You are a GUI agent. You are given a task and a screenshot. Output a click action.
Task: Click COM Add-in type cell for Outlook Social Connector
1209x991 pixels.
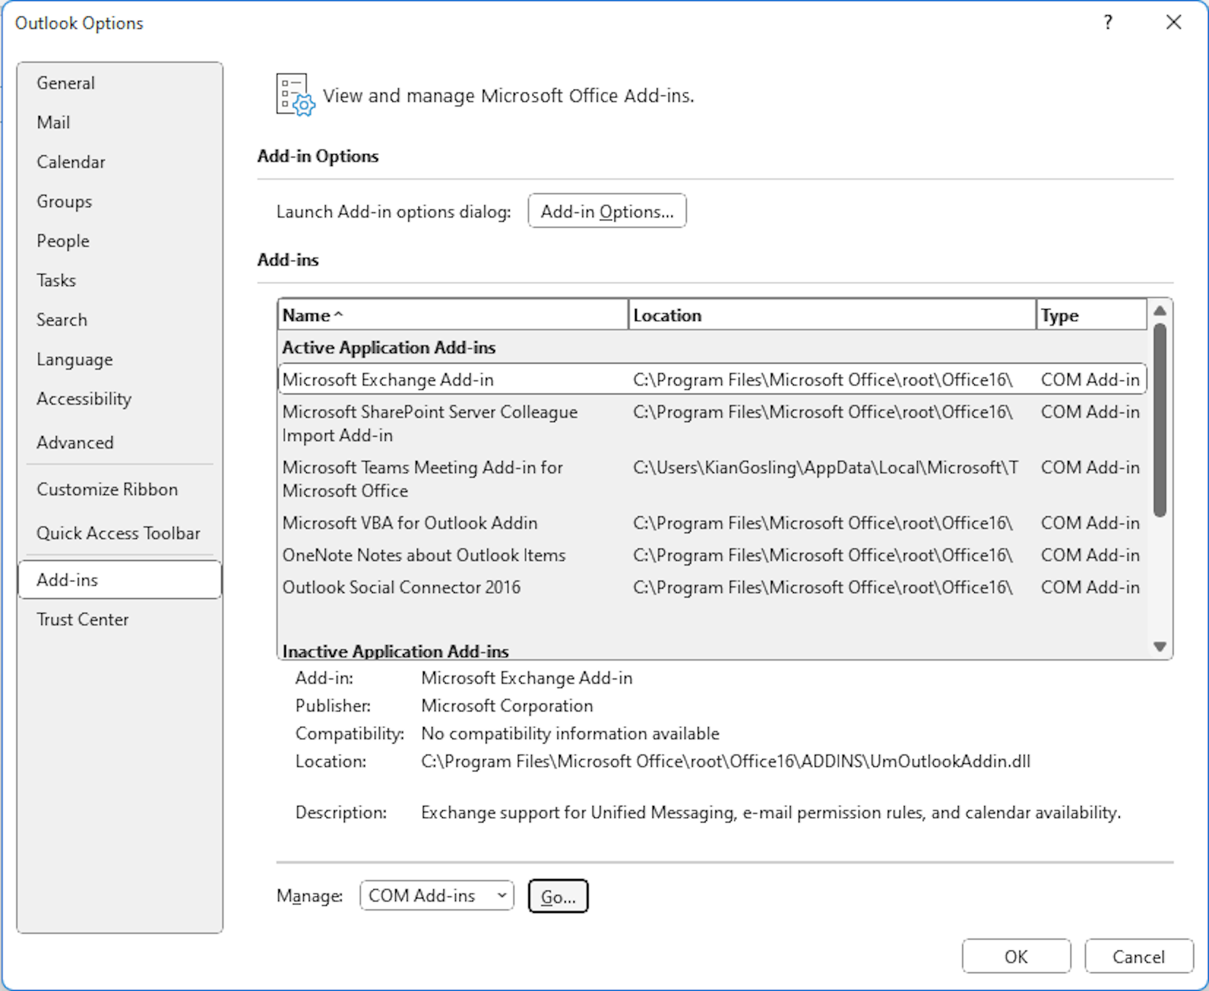pyautogui.click(x=1090, y=587)
